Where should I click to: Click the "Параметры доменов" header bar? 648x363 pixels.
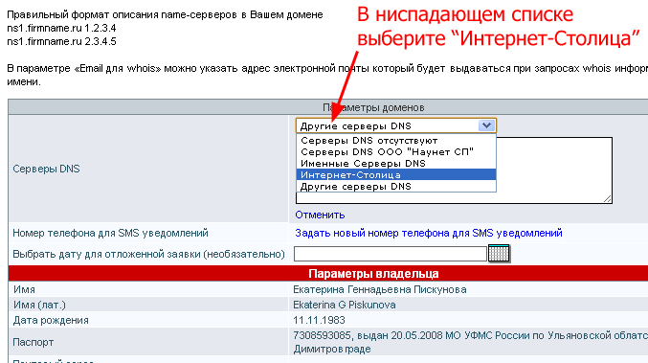click(373, 107)
